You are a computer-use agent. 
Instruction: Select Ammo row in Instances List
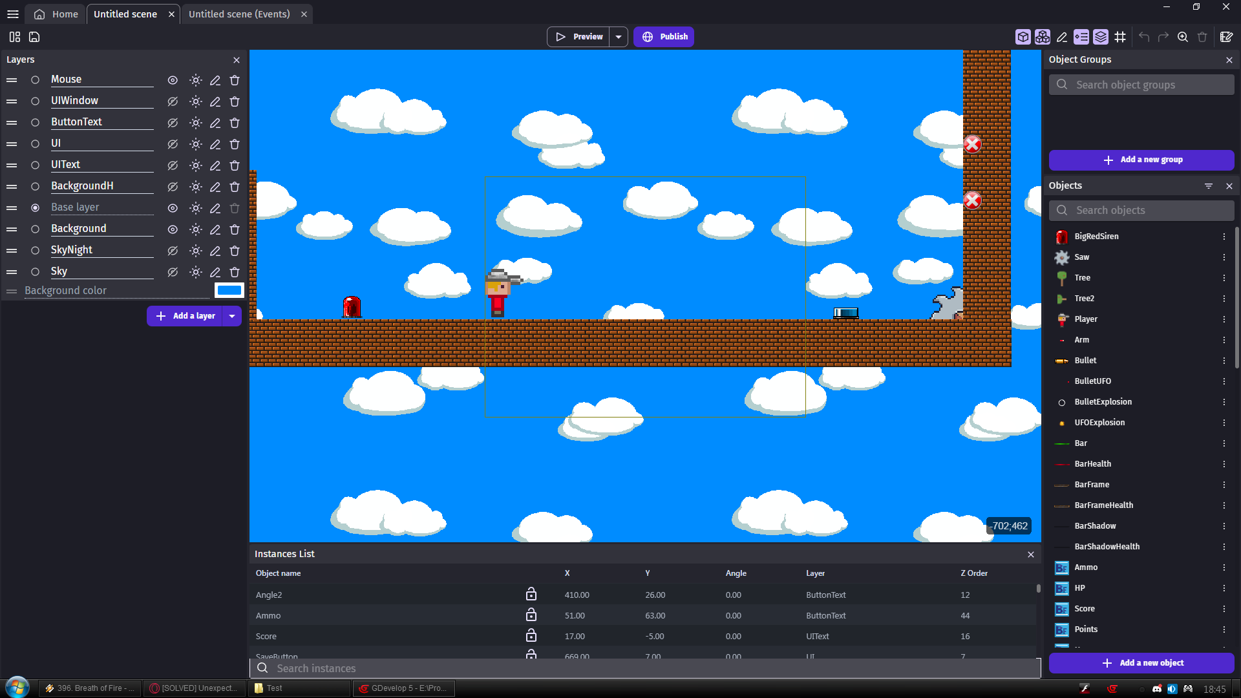pos(643,615)
